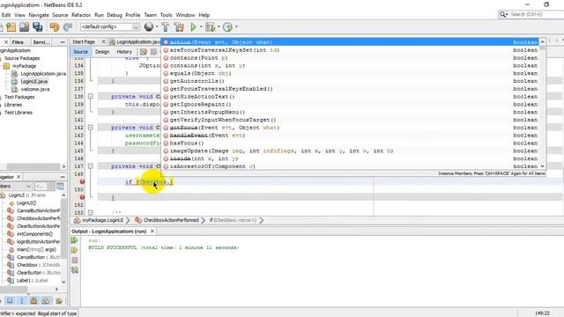This screenshot has width=564, height=317.
Task: Select hasFocus() completion item
Action: click(351, 143)
